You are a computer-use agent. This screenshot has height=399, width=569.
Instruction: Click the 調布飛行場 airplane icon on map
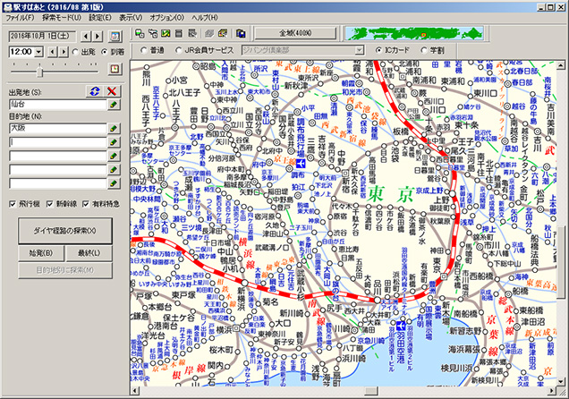click(301, 164)
